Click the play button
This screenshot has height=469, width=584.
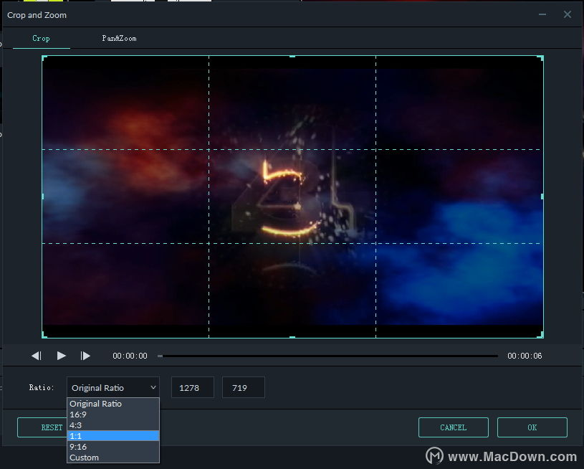(62, 356)
